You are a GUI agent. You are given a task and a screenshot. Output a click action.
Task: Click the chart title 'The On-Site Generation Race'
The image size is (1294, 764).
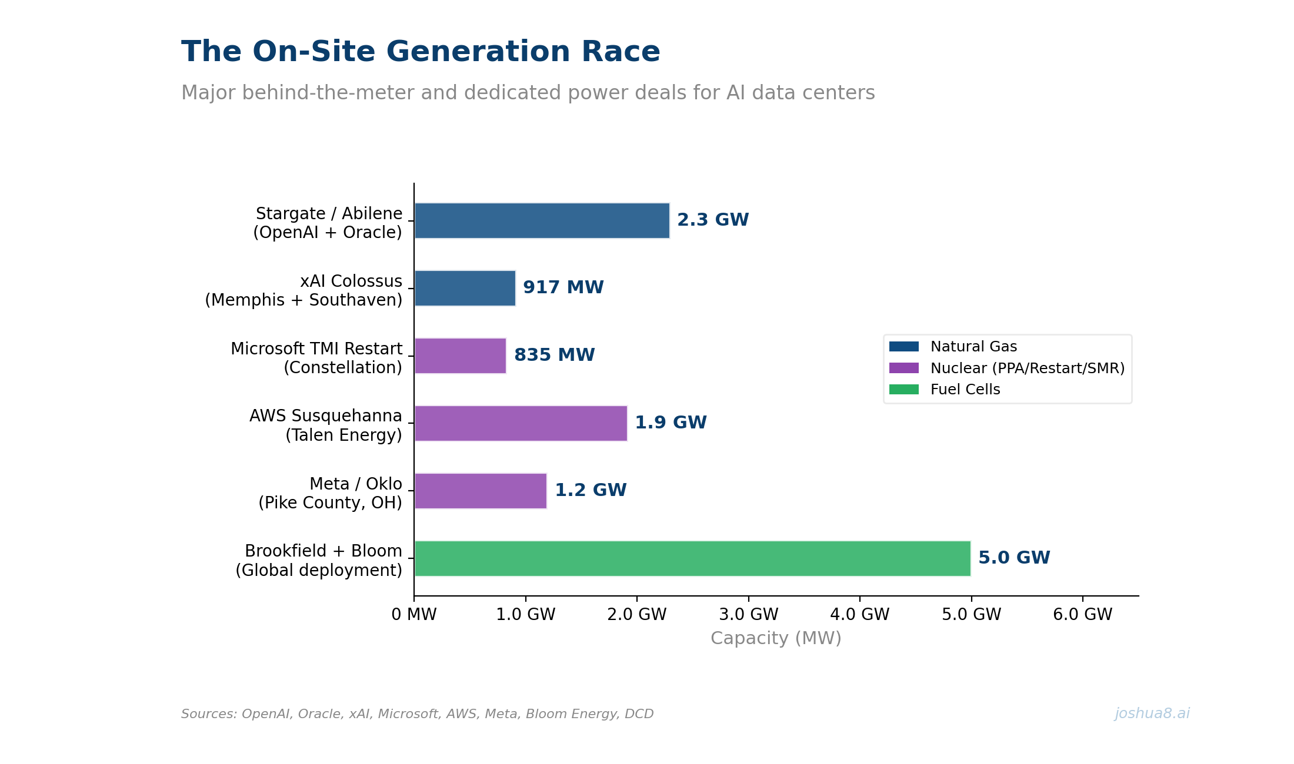pyautogui.click(x=421, y=52)
